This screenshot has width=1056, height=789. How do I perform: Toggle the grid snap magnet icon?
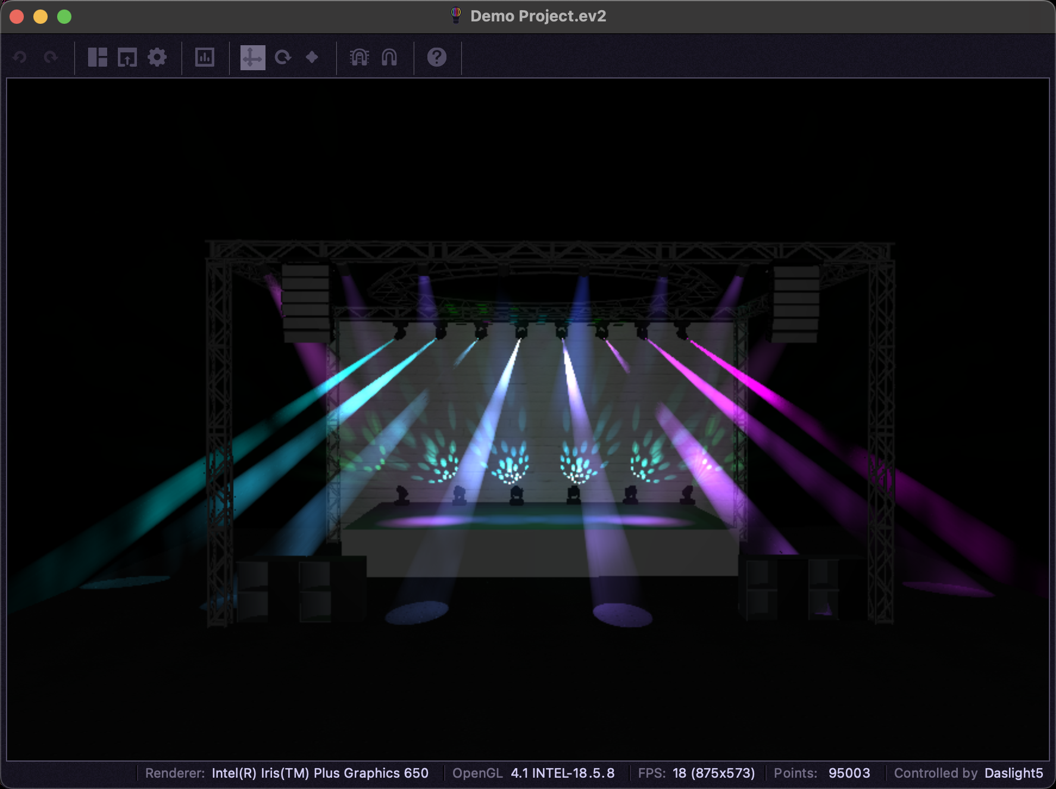360,57
